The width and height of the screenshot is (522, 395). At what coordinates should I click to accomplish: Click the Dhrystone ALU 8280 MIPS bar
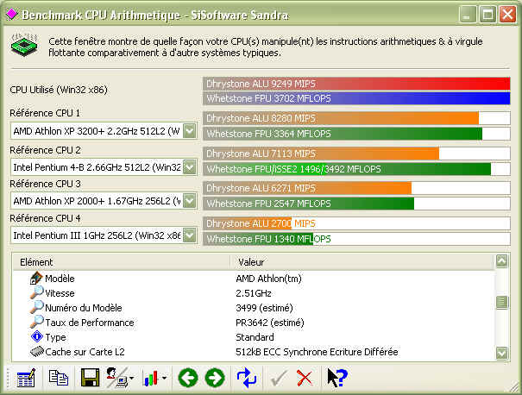point(356,118)
